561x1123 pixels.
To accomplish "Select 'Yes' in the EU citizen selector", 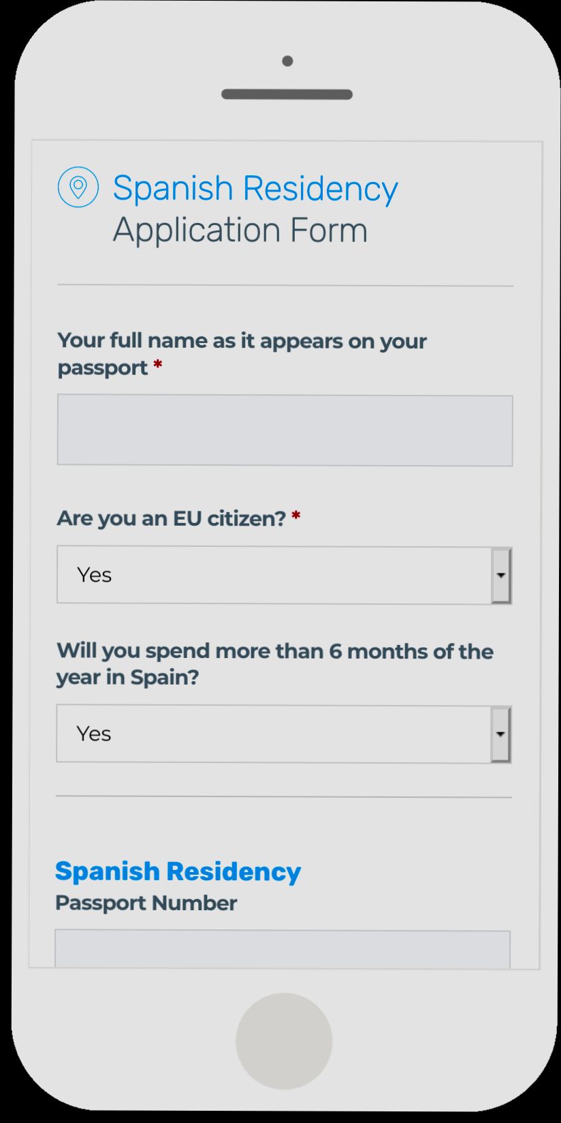I will click(94, 574).
